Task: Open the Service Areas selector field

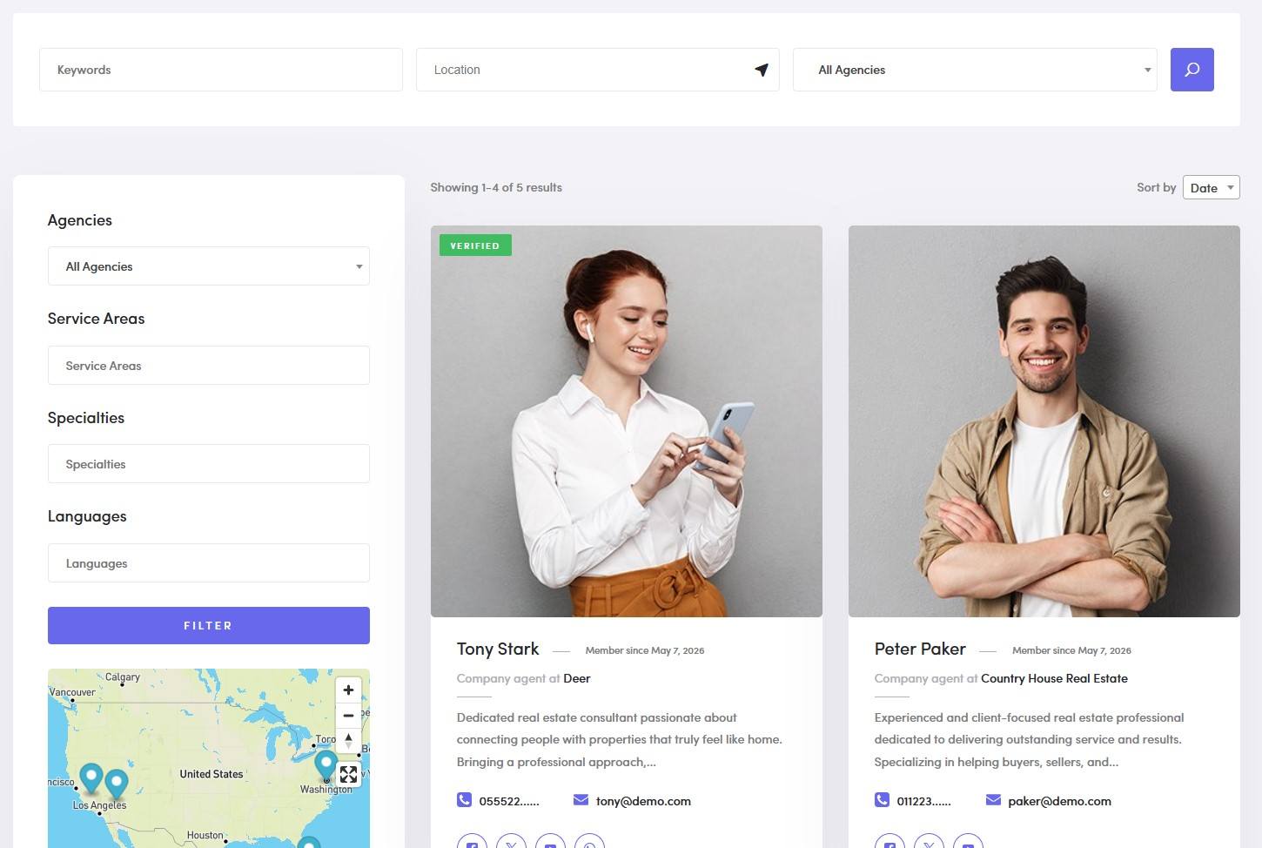Action: (x=209, y=366)
